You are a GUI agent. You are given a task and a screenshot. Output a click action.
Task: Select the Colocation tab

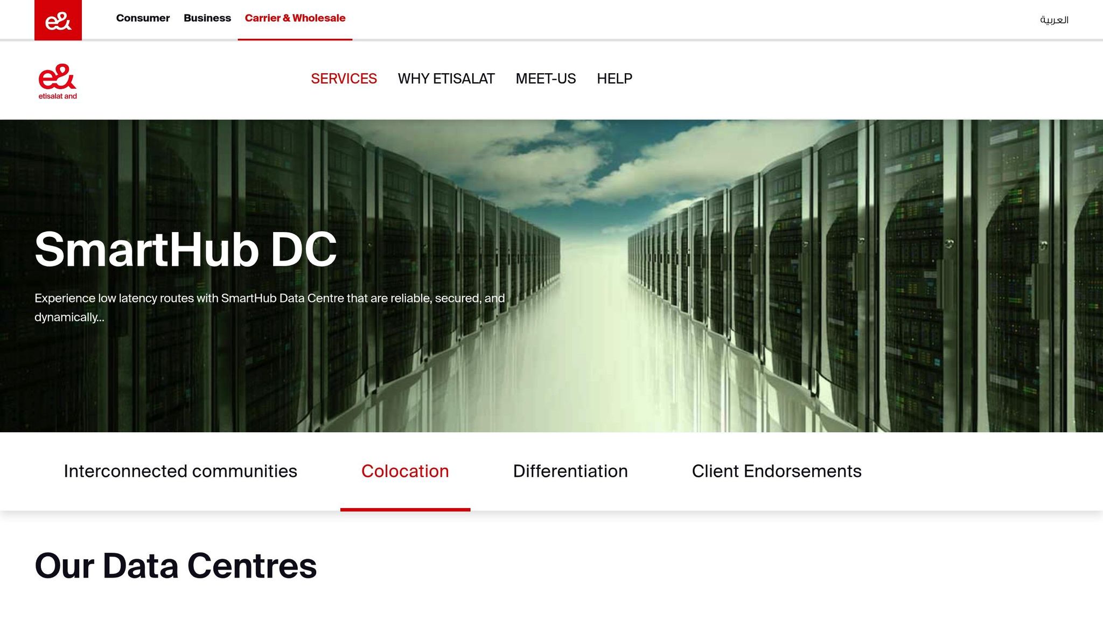(x=405, y=471)
